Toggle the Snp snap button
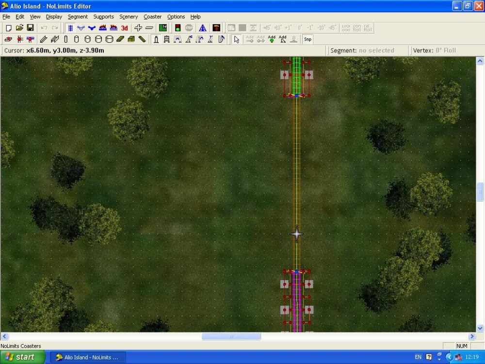485x364 pixels. (x=308, y=39)
